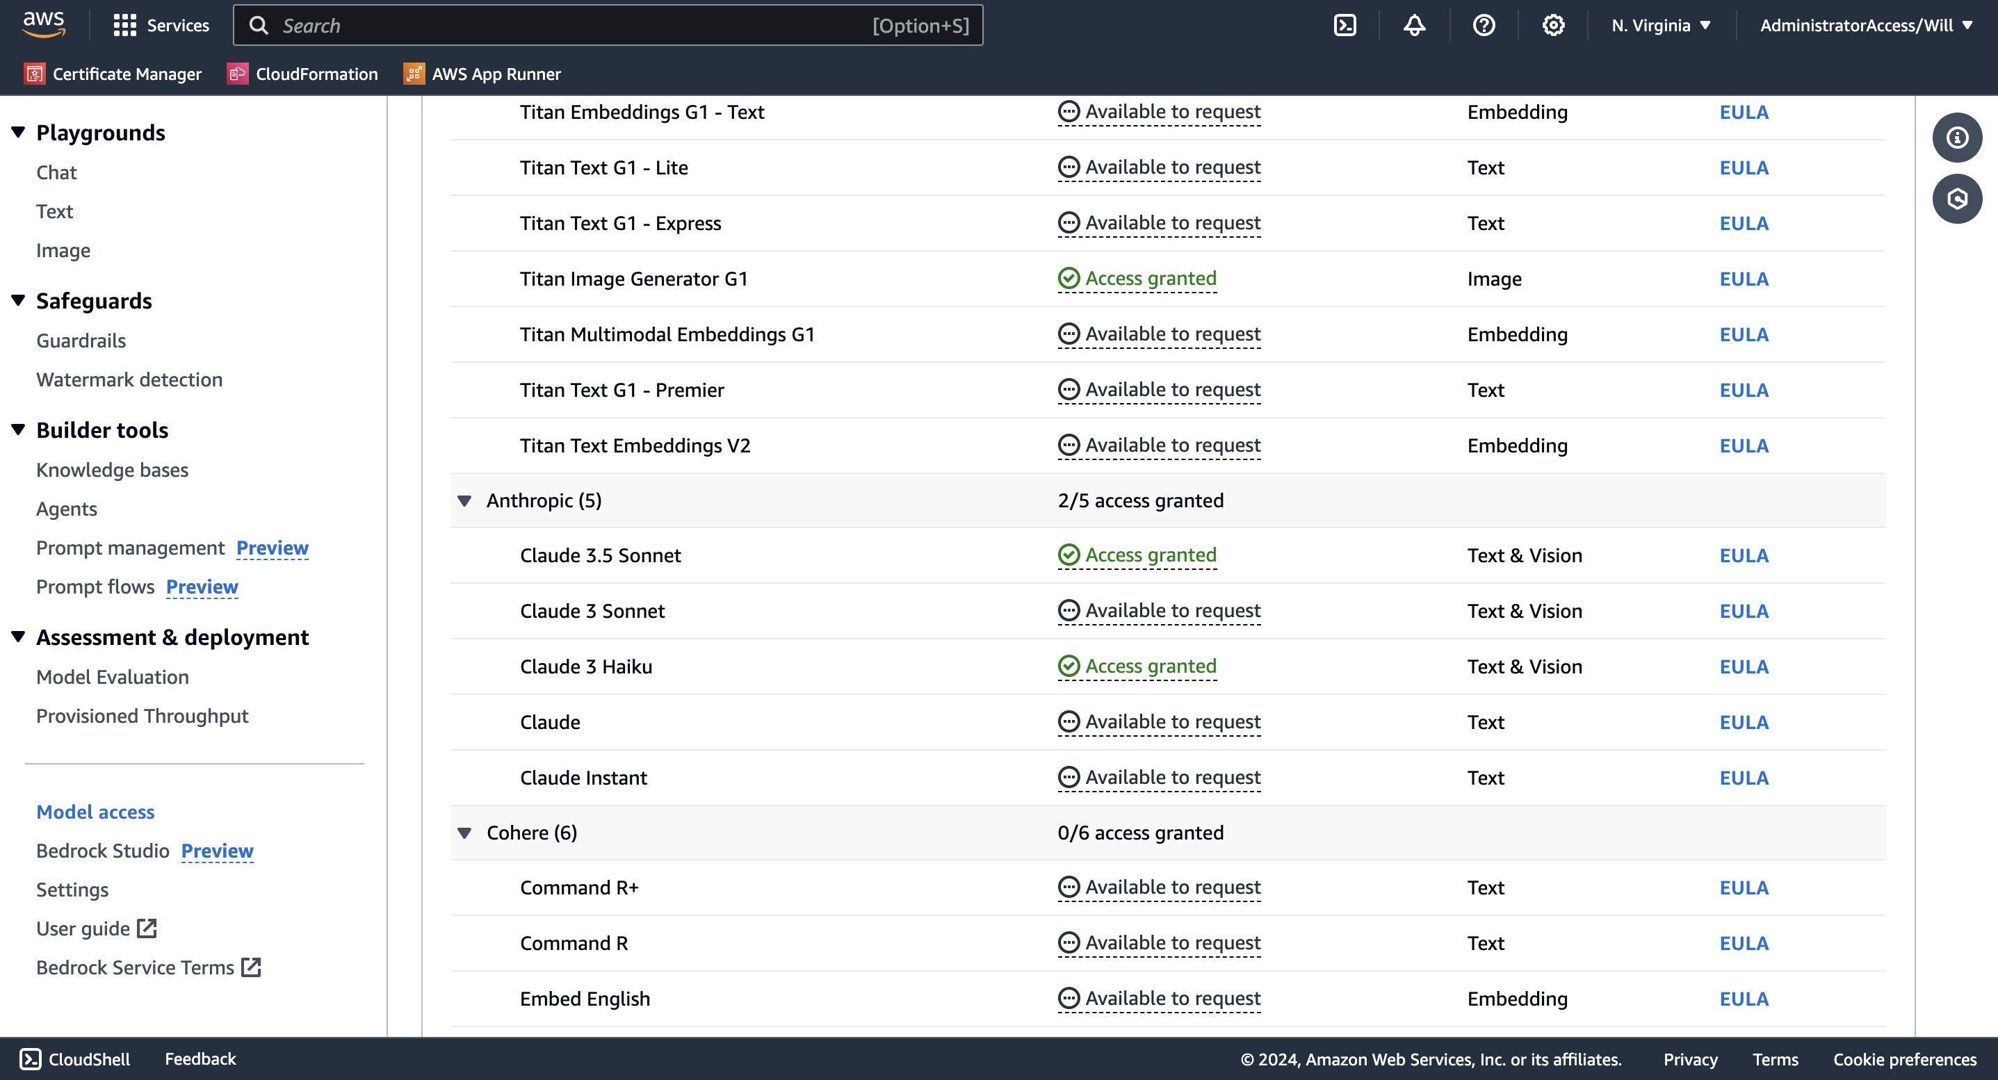
Task: Open the AdministratorAccess/Will account menu
Action: (x=1866, y=26)
